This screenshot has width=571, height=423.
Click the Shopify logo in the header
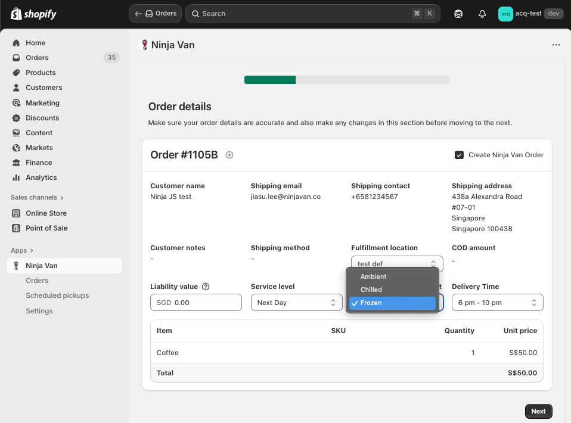click(34, 14)
